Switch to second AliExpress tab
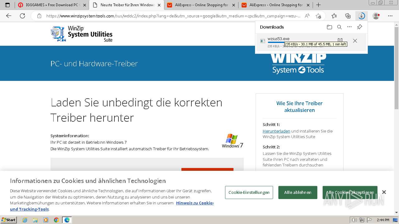This screenshot has width=399, height=224. click(276, 5)
